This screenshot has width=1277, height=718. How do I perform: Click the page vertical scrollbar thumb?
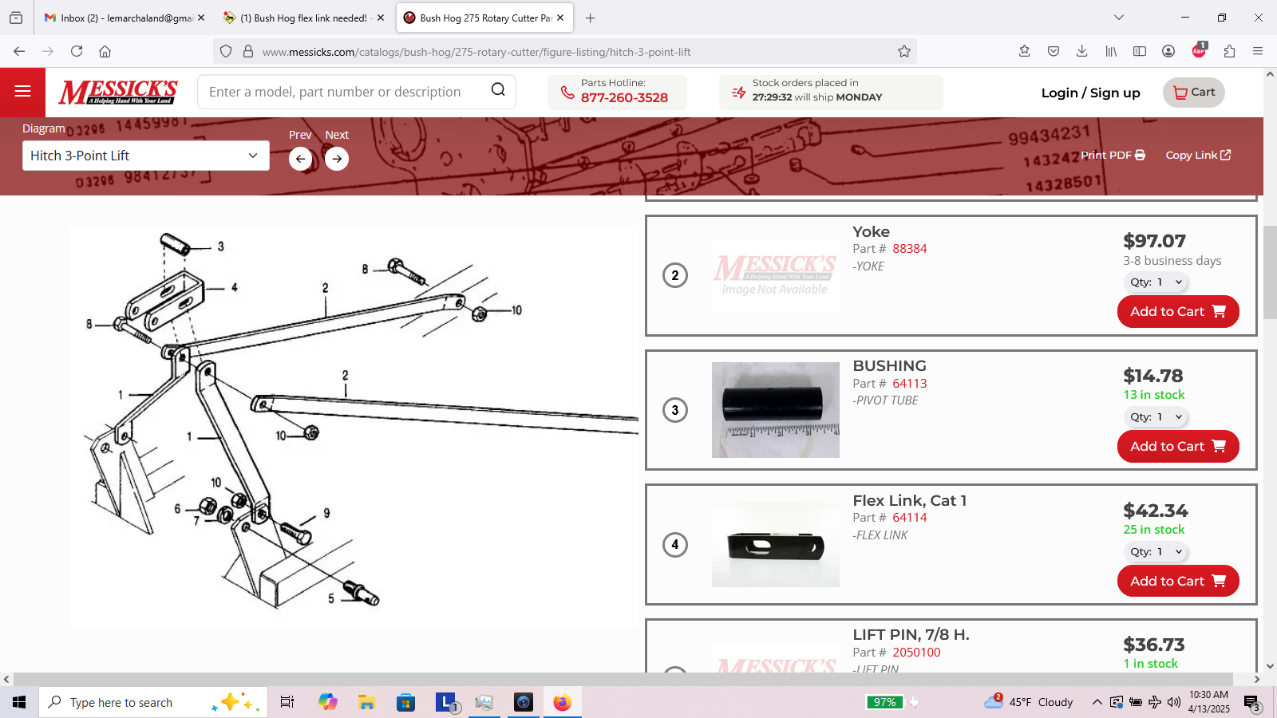1269,271
